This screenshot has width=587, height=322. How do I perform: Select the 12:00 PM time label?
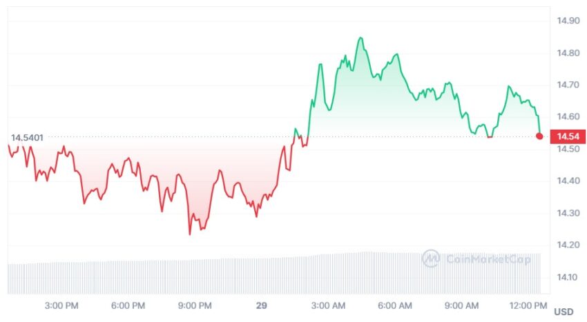528,305
